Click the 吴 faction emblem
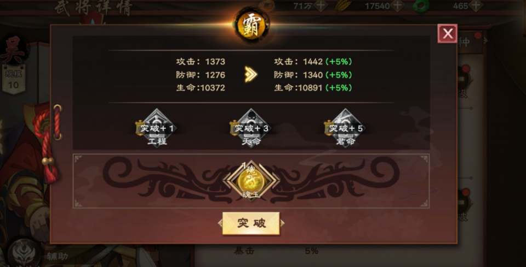The height and width of the screenshot is (267, 526). click(13, 50)
